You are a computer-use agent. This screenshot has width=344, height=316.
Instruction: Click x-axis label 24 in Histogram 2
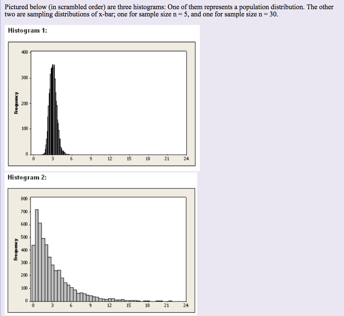(185, 305)
